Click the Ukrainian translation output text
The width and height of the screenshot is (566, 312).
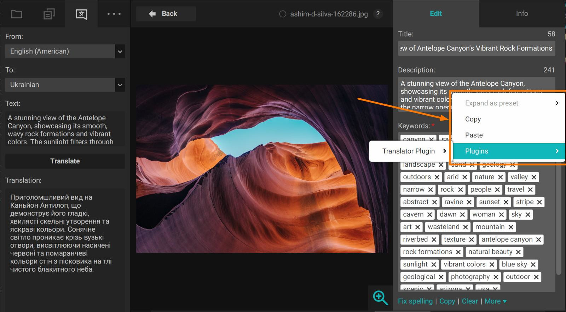pyautogui.click(x=61, y=233)
